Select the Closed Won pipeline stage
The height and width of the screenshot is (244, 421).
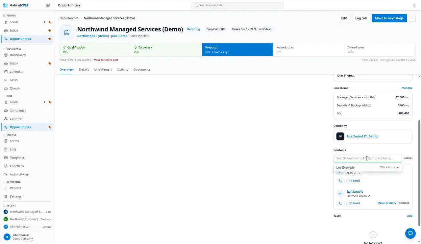[380, 49]
